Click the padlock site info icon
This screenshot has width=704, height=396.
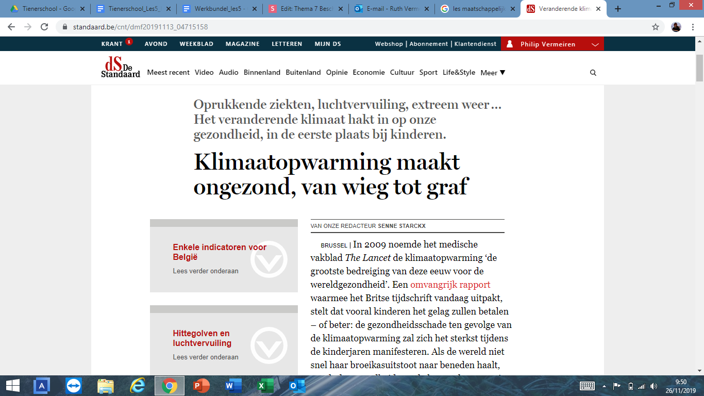point(64,27)
